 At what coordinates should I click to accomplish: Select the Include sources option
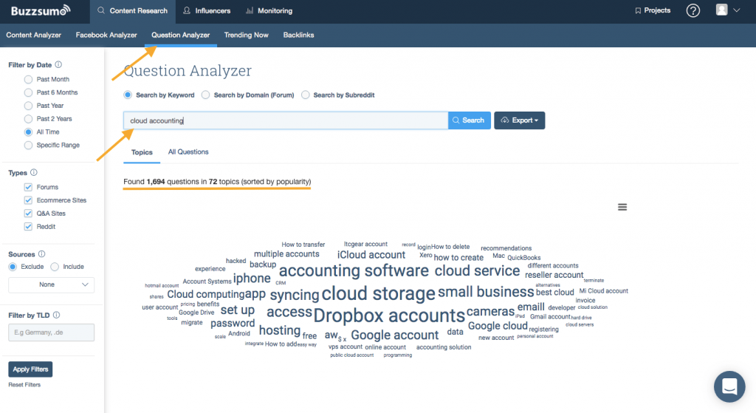coord(55,267)
